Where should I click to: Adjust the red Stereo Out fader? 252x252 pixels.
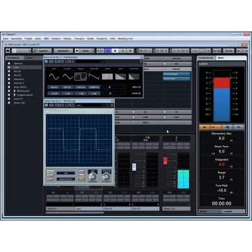[x=165, y=161]
